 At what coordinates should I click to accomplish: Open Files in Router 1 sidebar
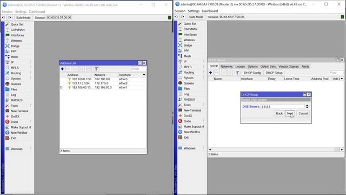pos(14,89)
